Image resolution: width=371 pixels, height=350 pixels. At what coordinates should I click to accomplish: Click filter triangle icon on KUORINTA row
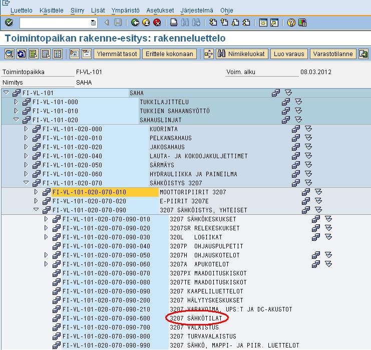pos(308,129)
